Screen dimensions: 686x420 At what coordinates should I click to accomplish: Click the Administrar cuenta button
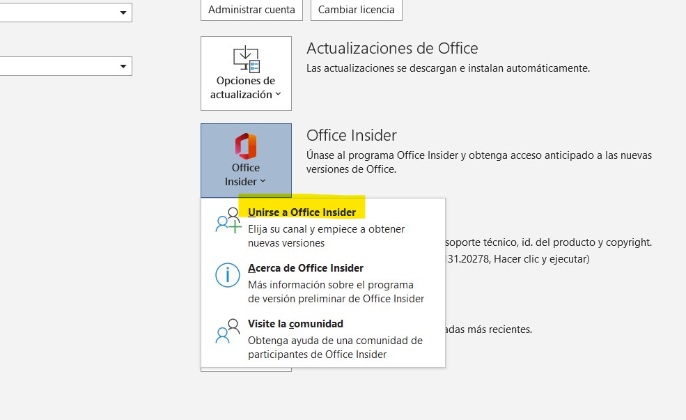point(251,10)
